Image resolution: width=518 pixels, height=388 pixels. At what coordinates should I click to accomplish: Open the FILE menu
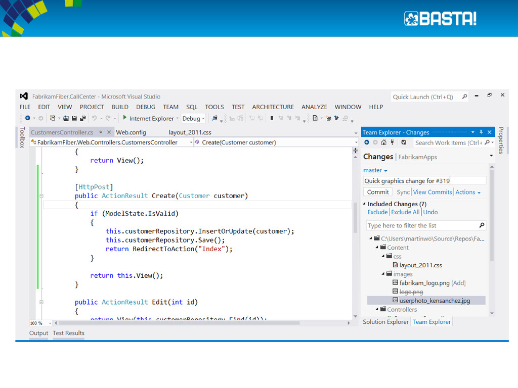click(x=25, y=107)
